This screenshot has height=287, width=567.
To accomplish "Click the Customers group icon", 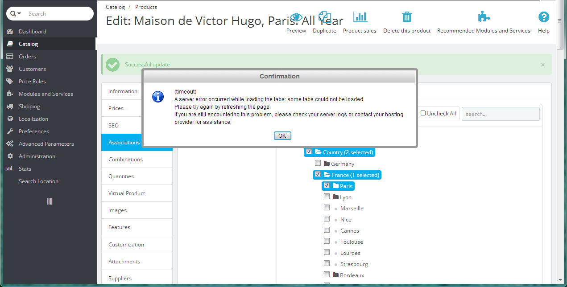I will pos(9,69).
